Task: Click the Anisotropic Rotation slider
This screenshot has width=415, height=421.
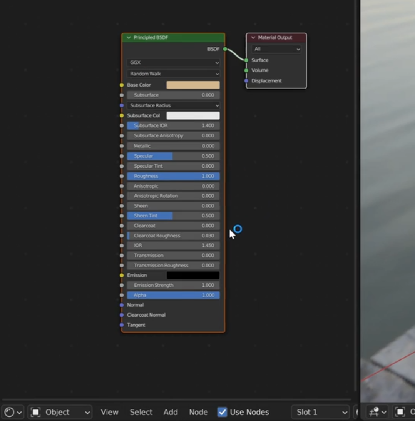Action: coord(173,196)
